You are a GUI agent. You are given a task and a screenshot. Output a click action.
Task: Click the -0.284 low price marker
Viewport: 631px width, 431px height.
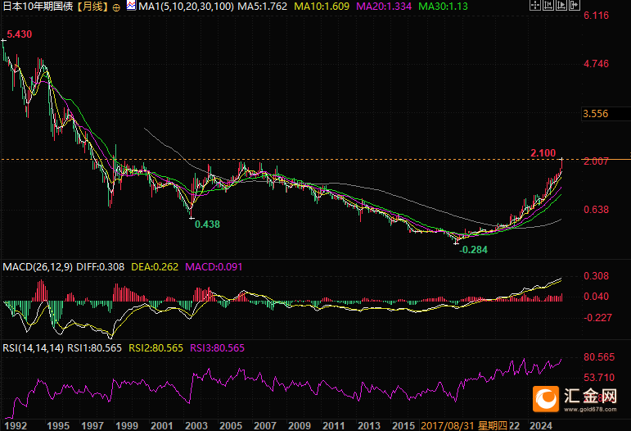coord(474,249)
